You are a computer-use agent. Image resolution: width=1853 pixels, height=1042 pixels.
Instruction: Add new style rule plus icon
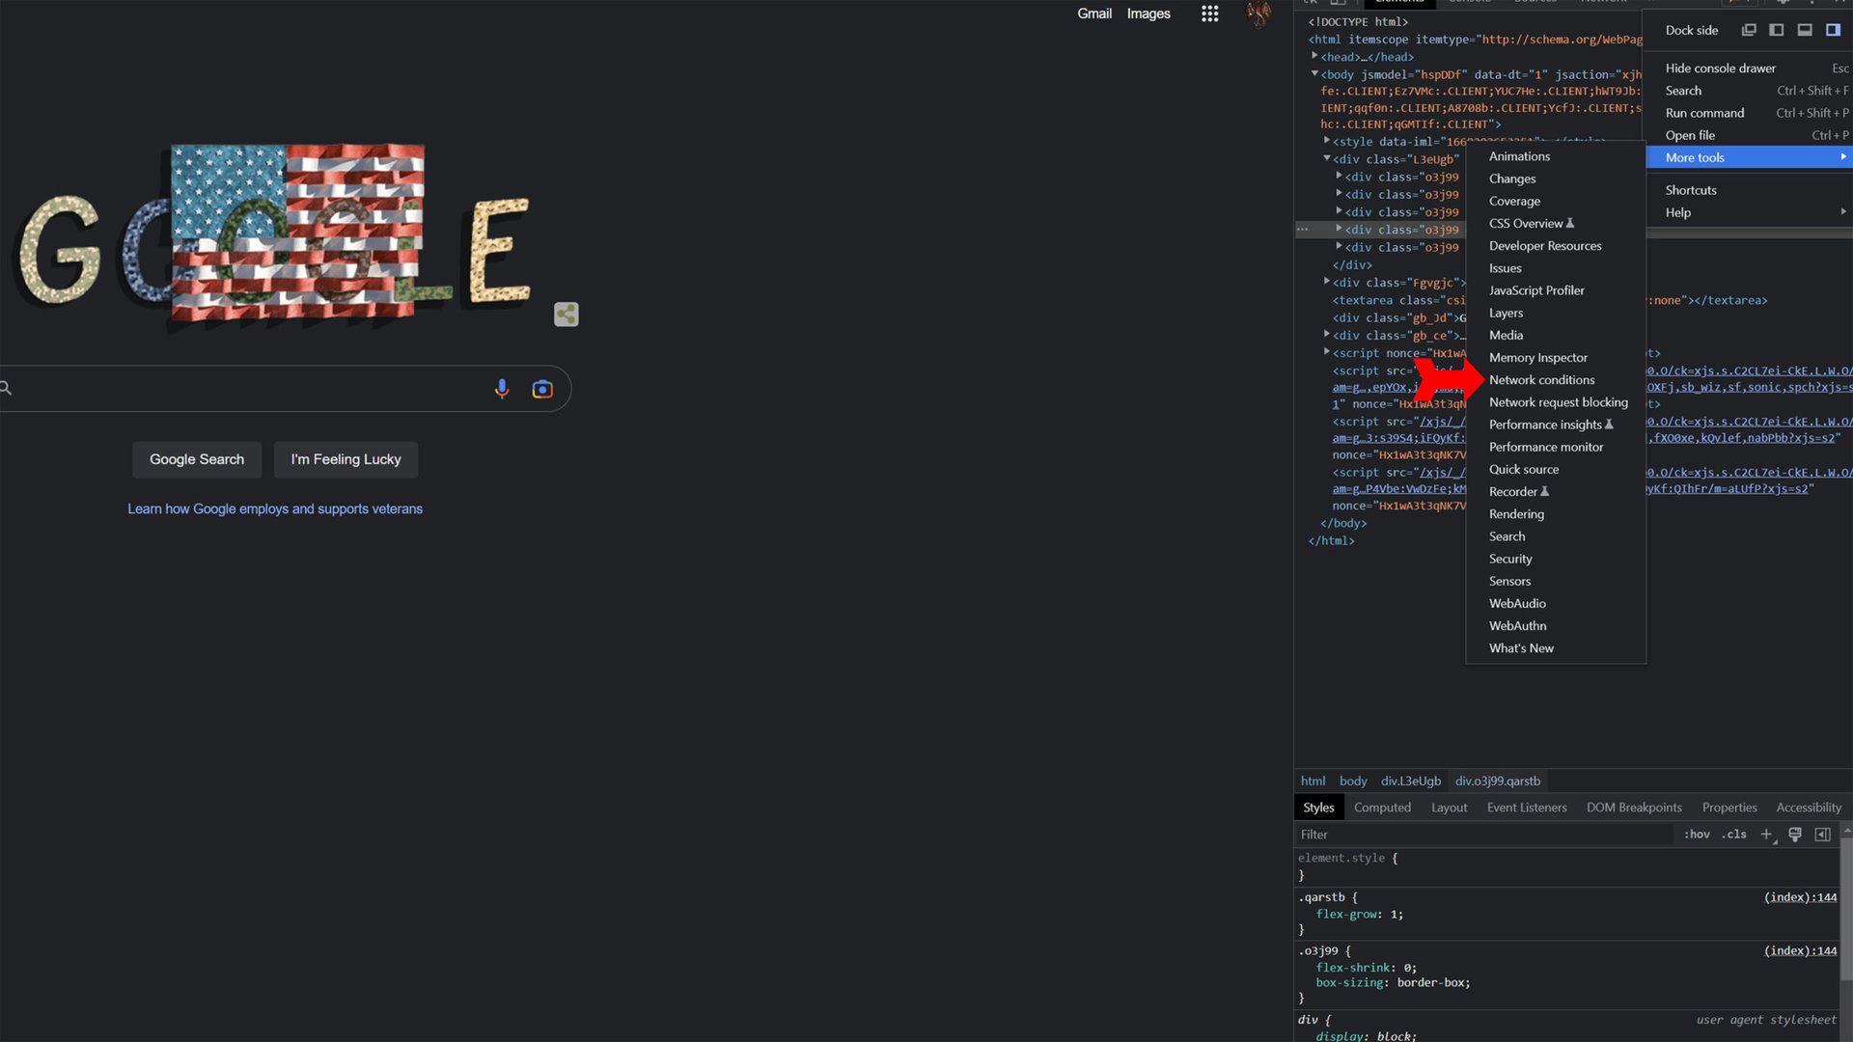[1766, 835]
